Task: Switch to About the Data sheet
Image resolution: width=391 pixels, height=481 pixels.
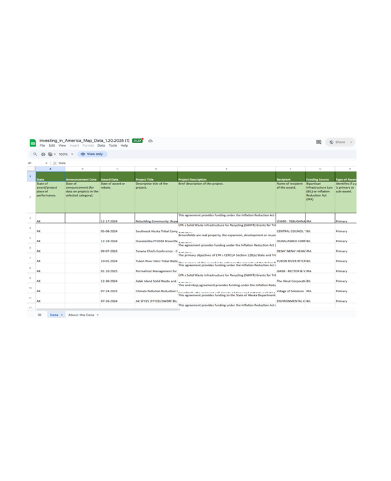Action: coord(81,315)
